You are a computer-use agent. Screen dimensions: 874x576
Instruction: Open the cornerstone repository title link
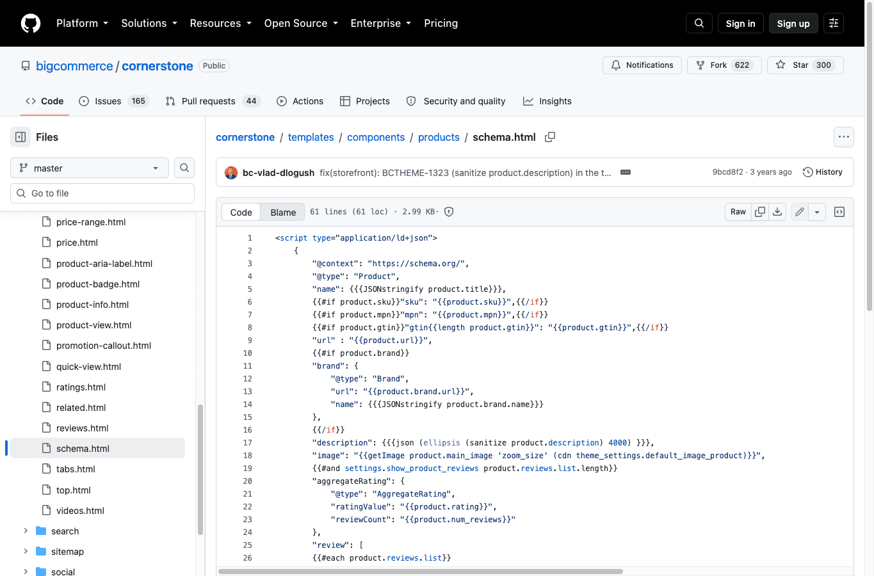[x=158, y=66]
